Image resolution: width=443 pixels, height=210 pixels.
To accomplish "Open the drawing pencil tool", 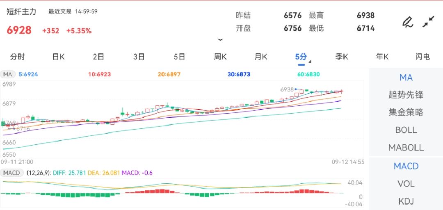I will (407, 22).
